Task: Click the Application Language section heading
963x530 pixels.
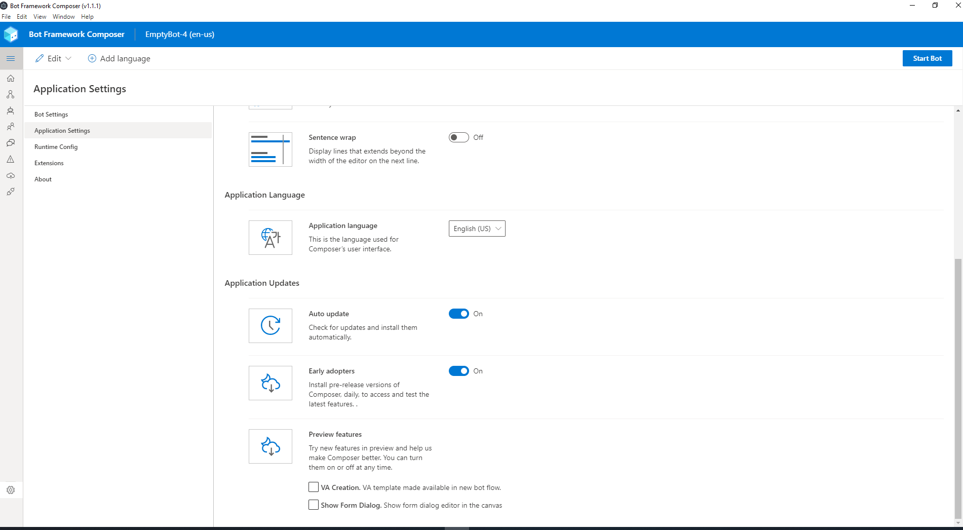Action: point(265,195)
